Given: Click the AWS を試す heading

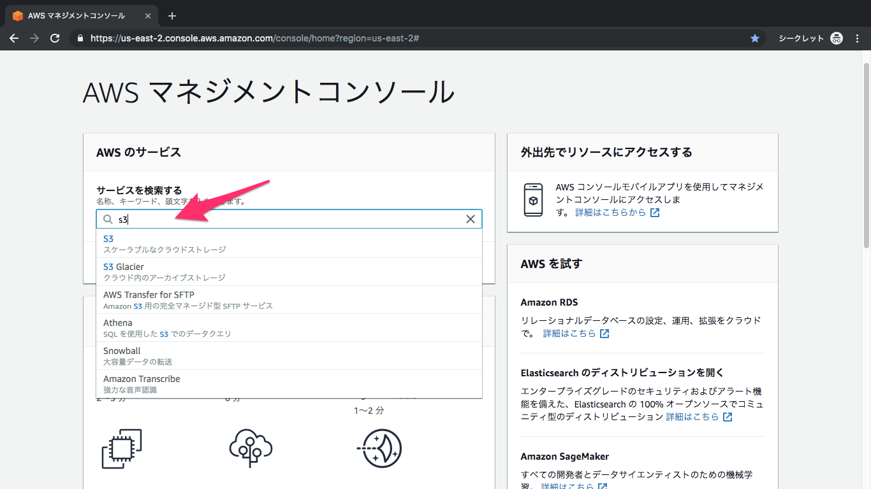Looking at the screenshot, I should click(552, 264).
